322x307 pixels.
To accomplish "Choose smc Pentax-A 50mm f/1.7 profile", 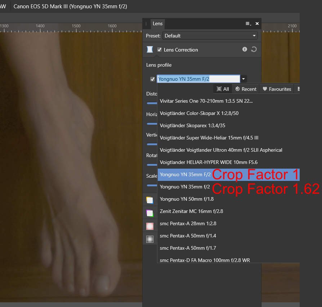I will (x=229, y=248).
